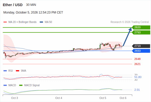Click the 2693 blue pivot tag
The height and width of the screenshot is (102, 151).
pos(141,51)
